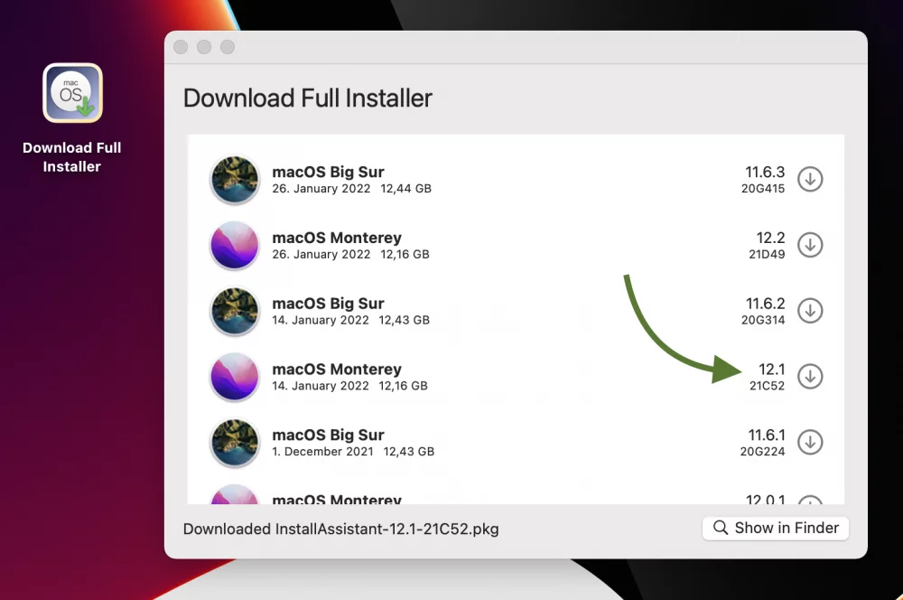Click the "Downloaded InstallAssistant-12.1-21C52.pkg" status message

[341, 530]
